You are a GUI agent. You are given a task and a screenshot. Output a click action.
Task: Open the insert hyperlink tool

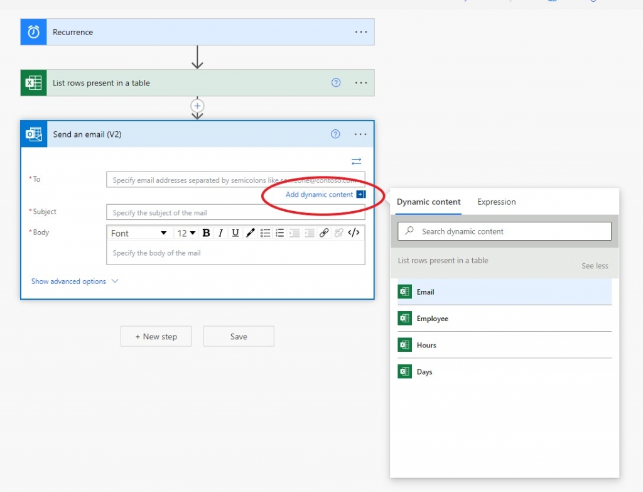[x=325, y=232]
